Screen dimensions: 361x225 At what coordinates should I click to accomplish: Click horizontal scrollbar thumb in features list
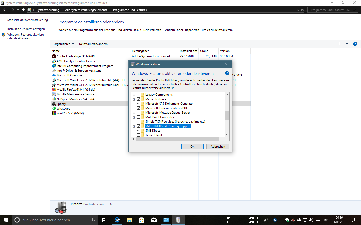(x=177, y=139)
